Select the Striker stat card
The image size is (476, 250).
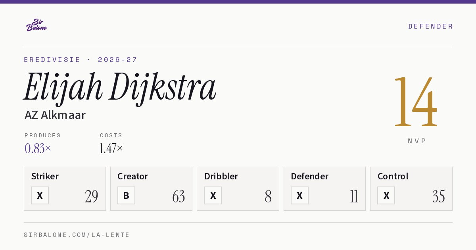[x=65, y=189]
